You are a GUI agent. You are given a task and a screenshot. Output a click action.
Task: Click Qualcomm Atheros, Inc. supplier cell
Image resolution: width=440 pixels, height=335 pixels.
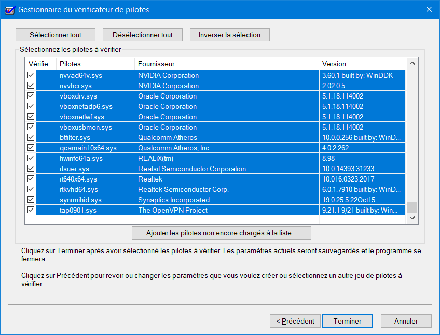(x=227, y=148)
